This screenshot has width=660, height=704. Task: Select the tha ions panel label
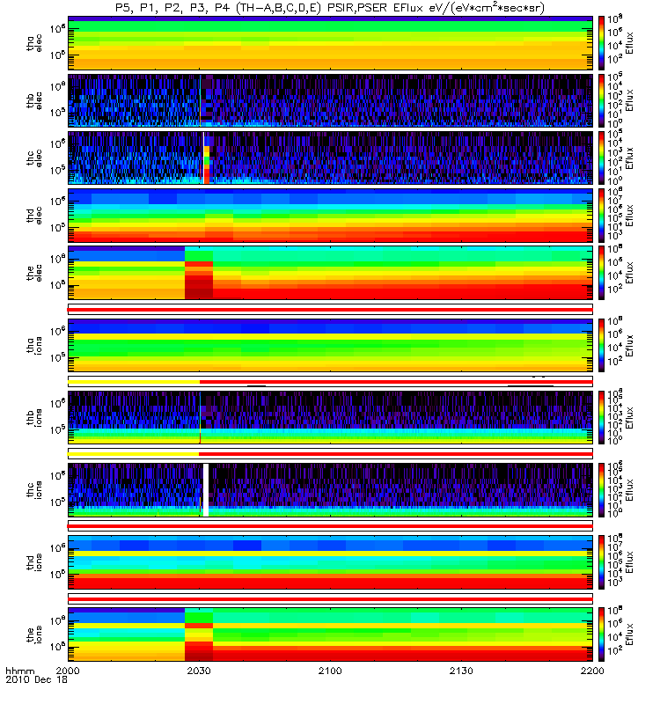coord(33,346)
